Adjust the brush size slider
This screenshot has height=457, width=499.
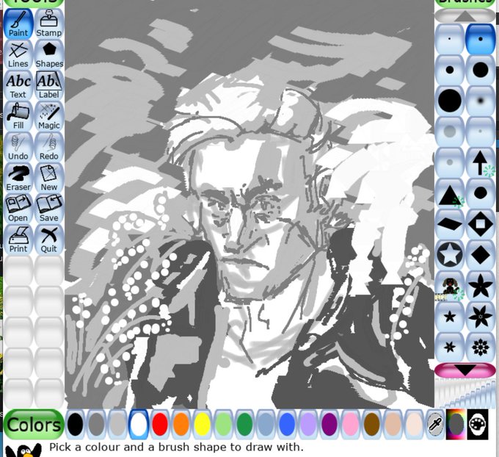tap(465, 393)
